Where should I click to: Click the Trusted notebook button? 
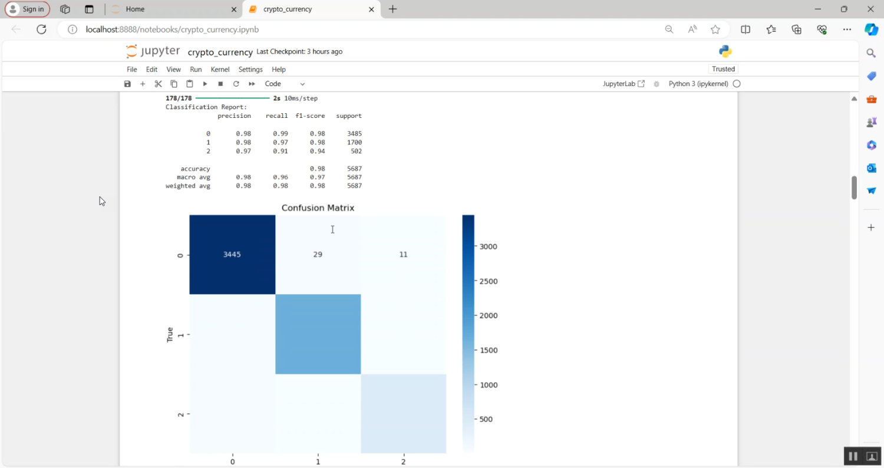click(723, 69)
